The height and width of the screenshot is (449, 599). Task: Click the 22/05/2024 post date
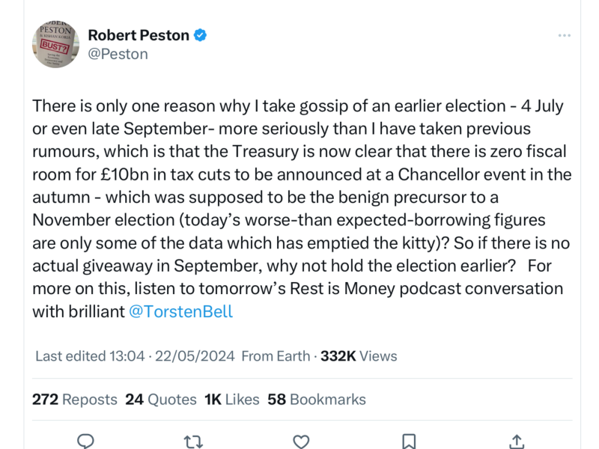[x=195, y=356]
